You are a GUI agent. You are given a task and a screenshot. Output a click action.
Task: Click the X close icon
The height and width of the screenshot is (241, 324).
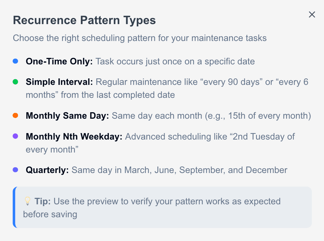tap(312, 15)
